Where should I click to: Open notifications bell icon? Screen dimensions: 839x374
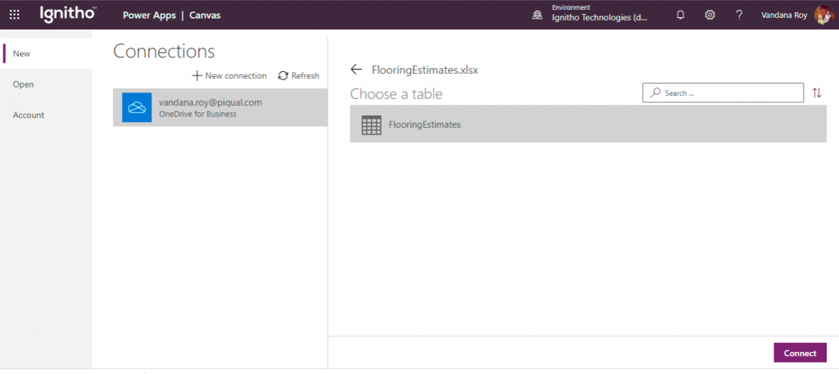click(x=681, y=15)
